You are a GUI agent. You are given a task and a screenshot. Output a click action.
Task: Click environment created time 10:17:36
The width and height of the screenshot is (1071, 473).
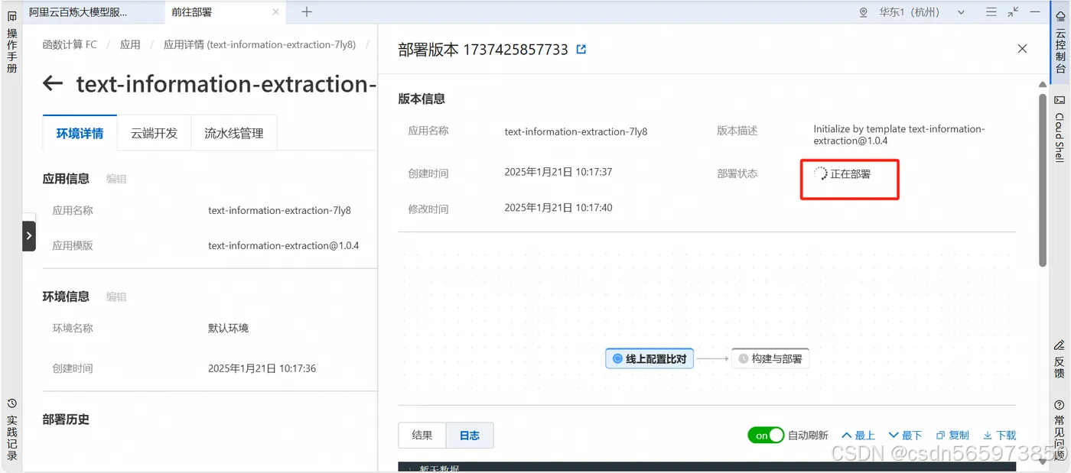(x=262, y=368)
